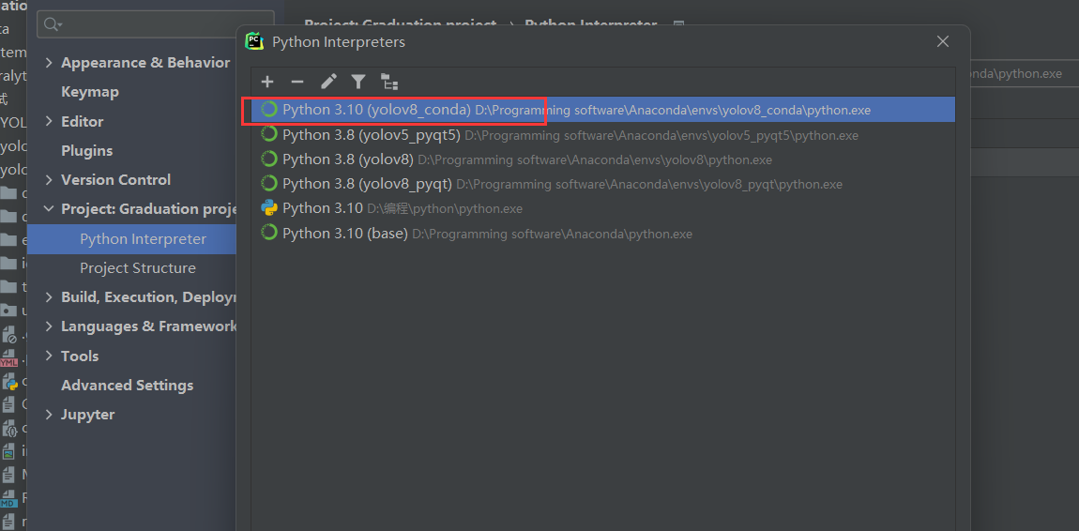Viewport: 1079px width, 531px height.
Task: Click the conda icon of Python 3.10 (base) row
Action: pyautogui.click(x=269, y=233)
